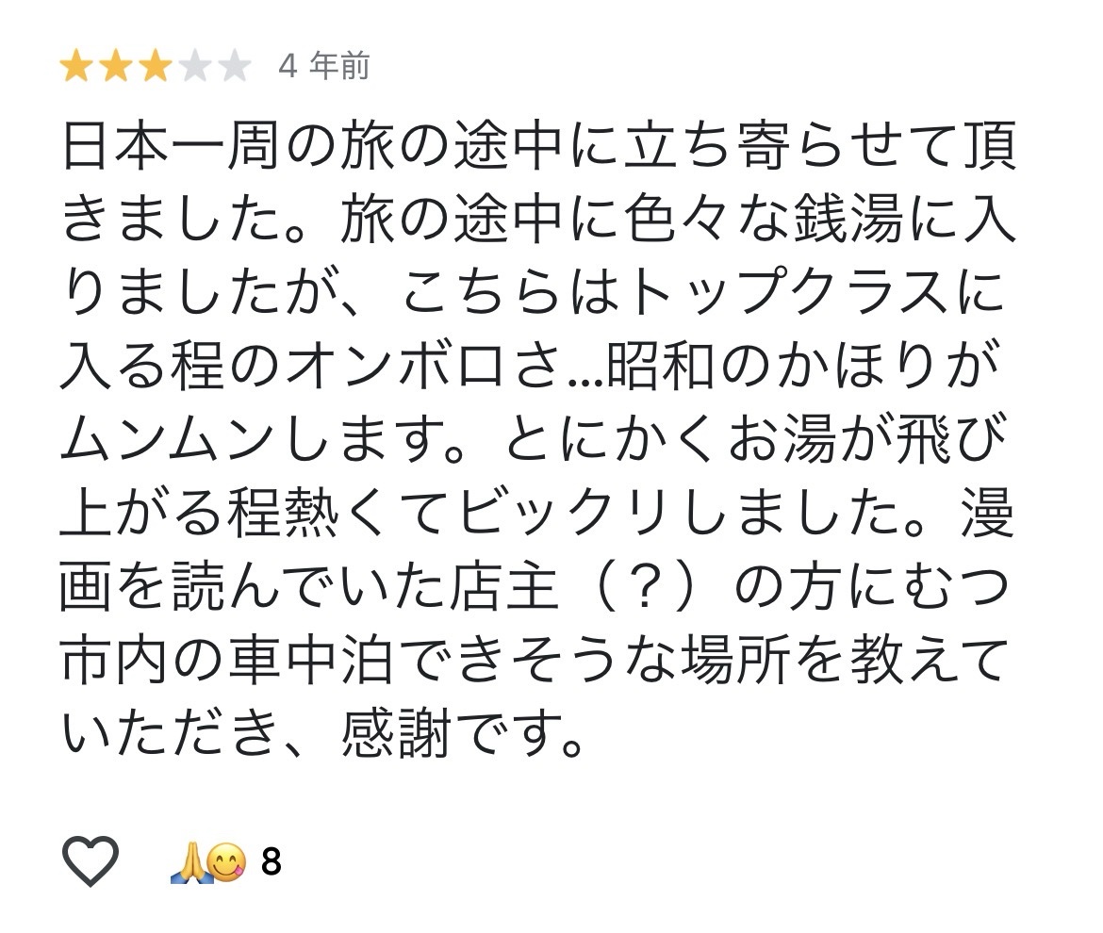Click the fourth gray rating star
Screen dimensions: 1103x933
194,67
